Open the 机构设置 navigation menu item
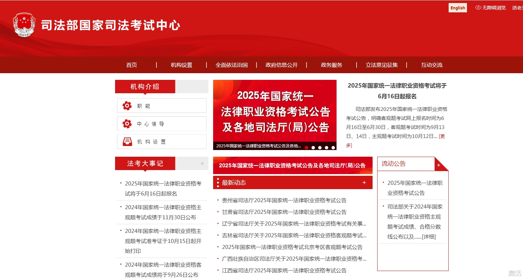Image resolution: width=523 pixels, height=278 pixels. coord(181,65)
